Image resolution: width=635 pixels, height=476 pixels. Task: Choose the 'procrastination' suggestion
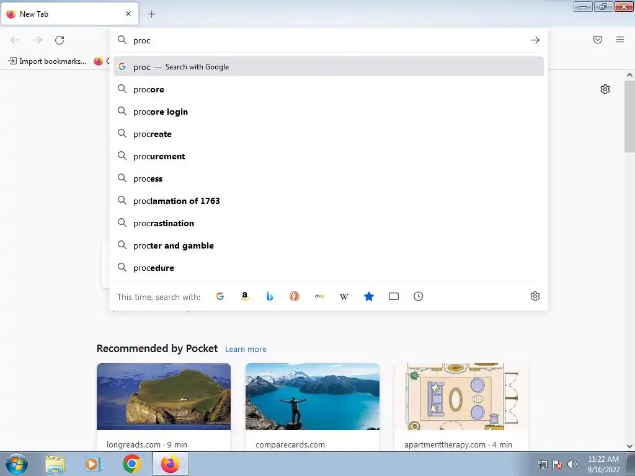(329, 223)
